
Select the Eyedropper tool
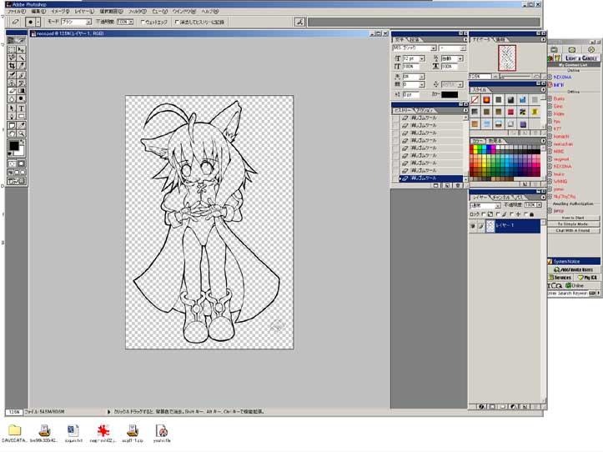(21, 125)
